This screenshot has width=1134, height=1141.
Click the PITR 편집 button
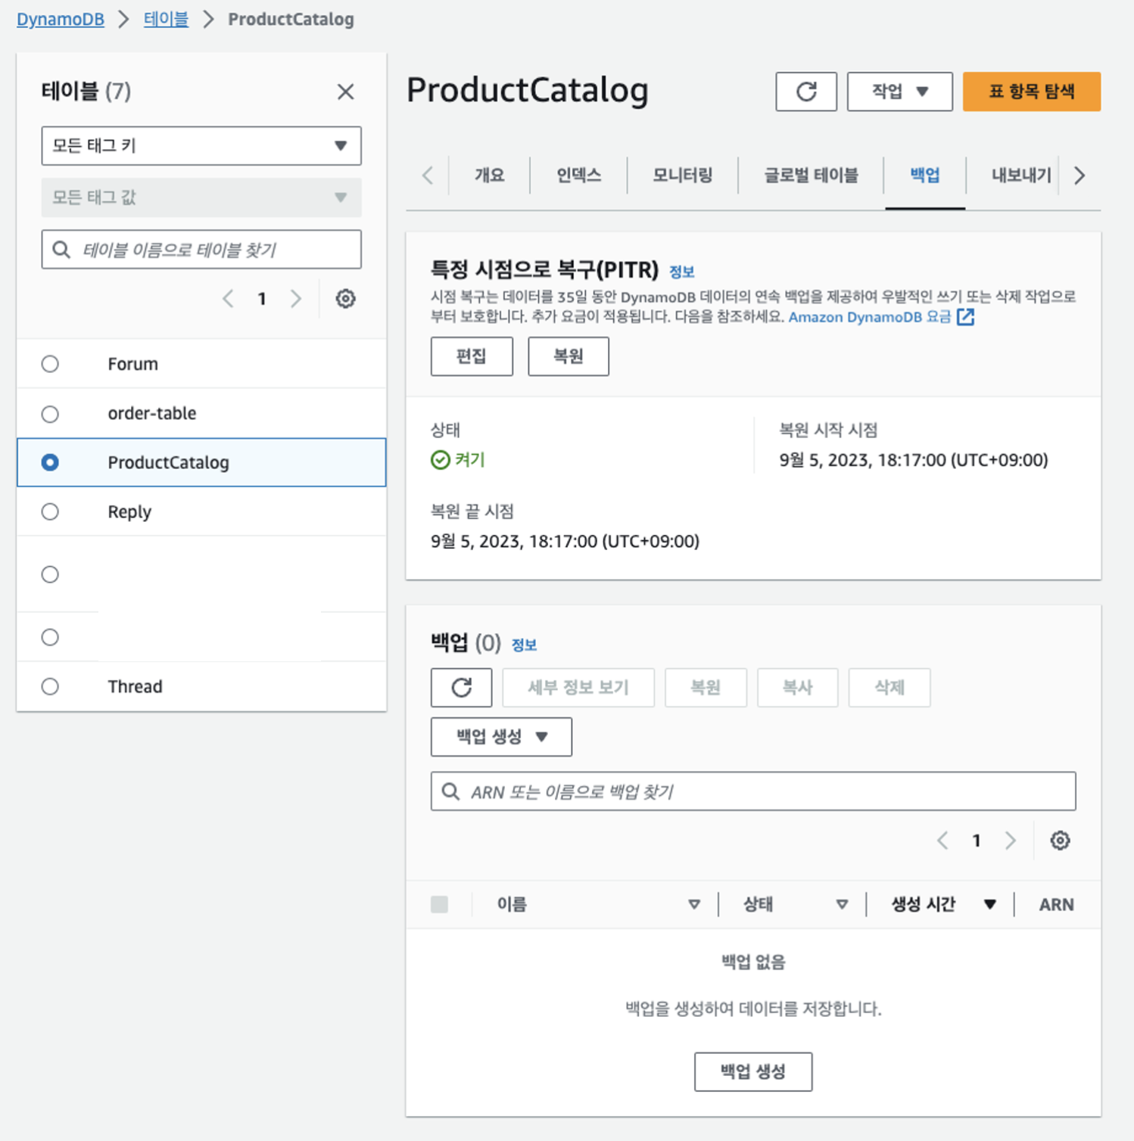(x=472, y=356)
